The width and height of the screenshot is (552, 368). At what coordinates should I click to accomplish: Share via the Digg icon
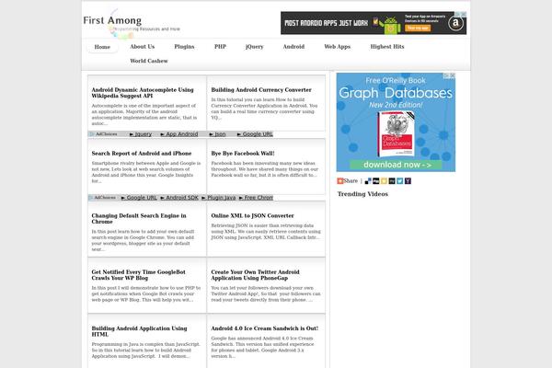point(376,181)
